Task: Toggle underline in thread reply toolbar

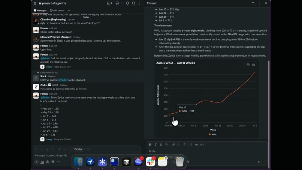Action: (x=161, y=145)
